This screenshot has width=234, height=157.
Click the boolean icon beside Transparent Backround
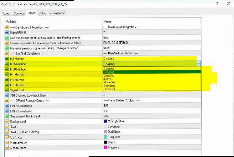[x=7, y=116]
